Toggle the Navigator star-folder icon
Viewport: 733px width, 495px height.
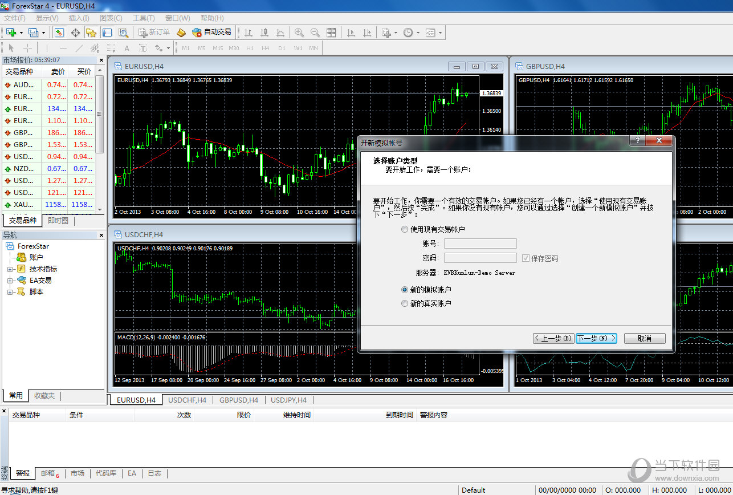click(x=91, y=33)
